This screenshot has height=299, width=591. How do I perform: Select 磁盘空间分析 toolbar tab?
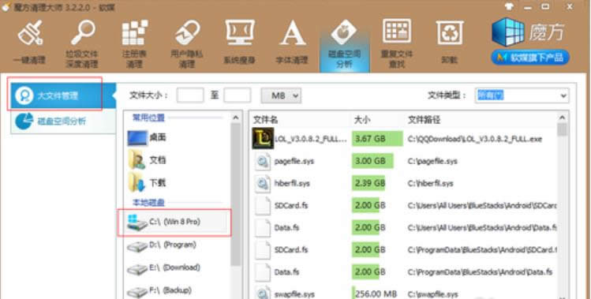pos(344,44)
